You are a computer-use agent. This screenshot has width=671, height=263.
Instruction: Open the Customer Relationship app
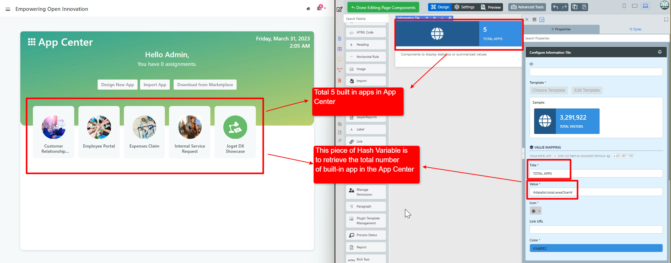pos(54,132)
